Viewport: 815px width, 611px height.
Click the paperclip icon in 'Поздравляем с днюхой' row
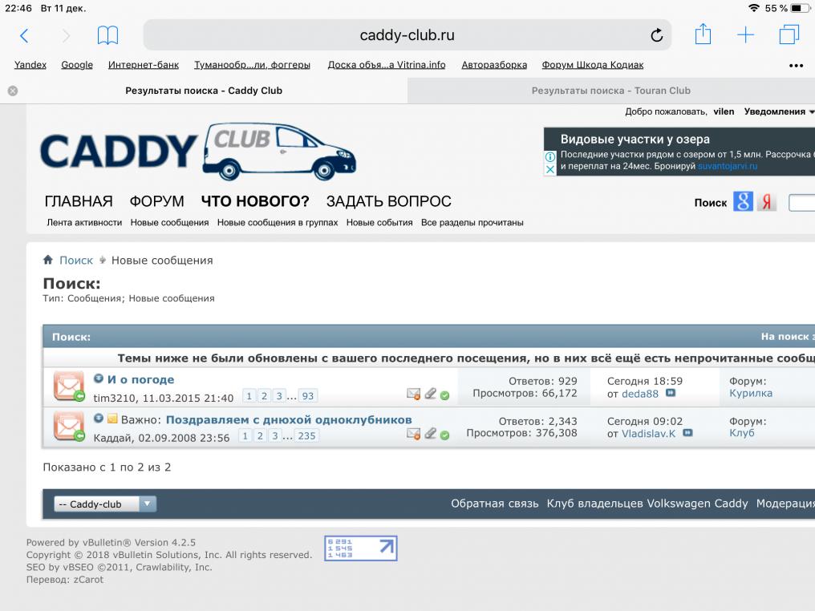point(431,434)
